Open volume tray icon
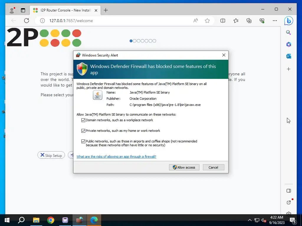 click(x=264, y=220)
